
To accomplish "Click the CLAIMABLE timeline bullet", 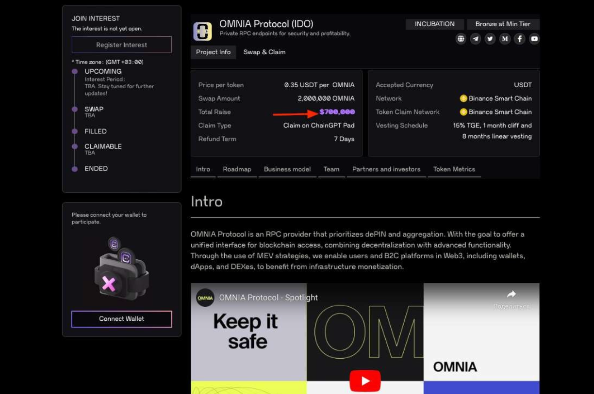I will 75,146.
